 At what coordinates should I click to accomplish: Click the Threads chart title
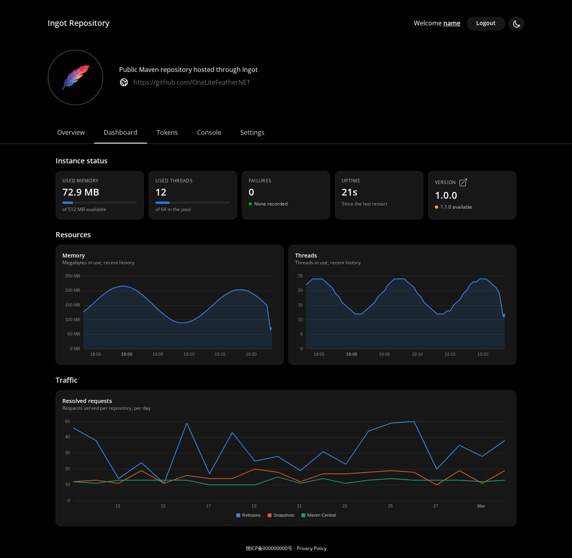pos(306,256)
